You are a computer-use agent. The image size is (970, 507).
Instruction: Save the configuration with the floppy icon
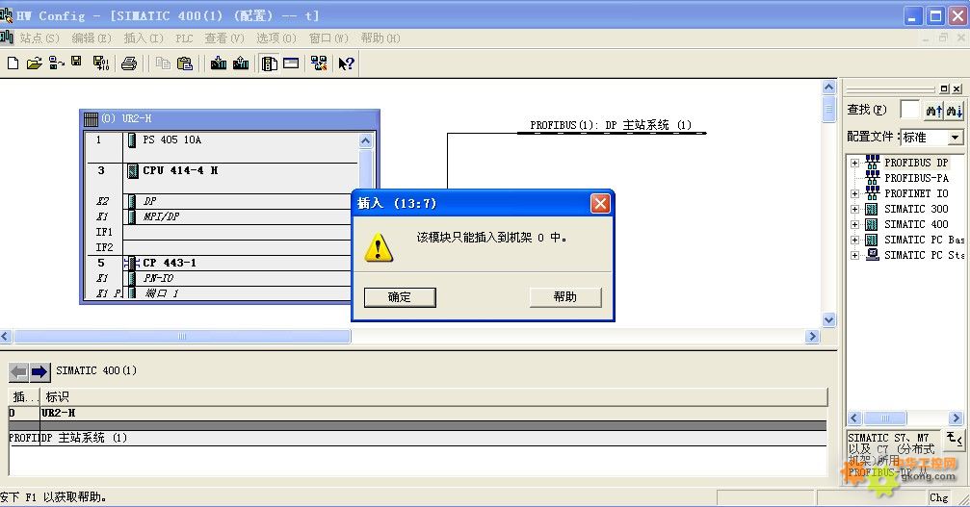[x=76, y=62]
